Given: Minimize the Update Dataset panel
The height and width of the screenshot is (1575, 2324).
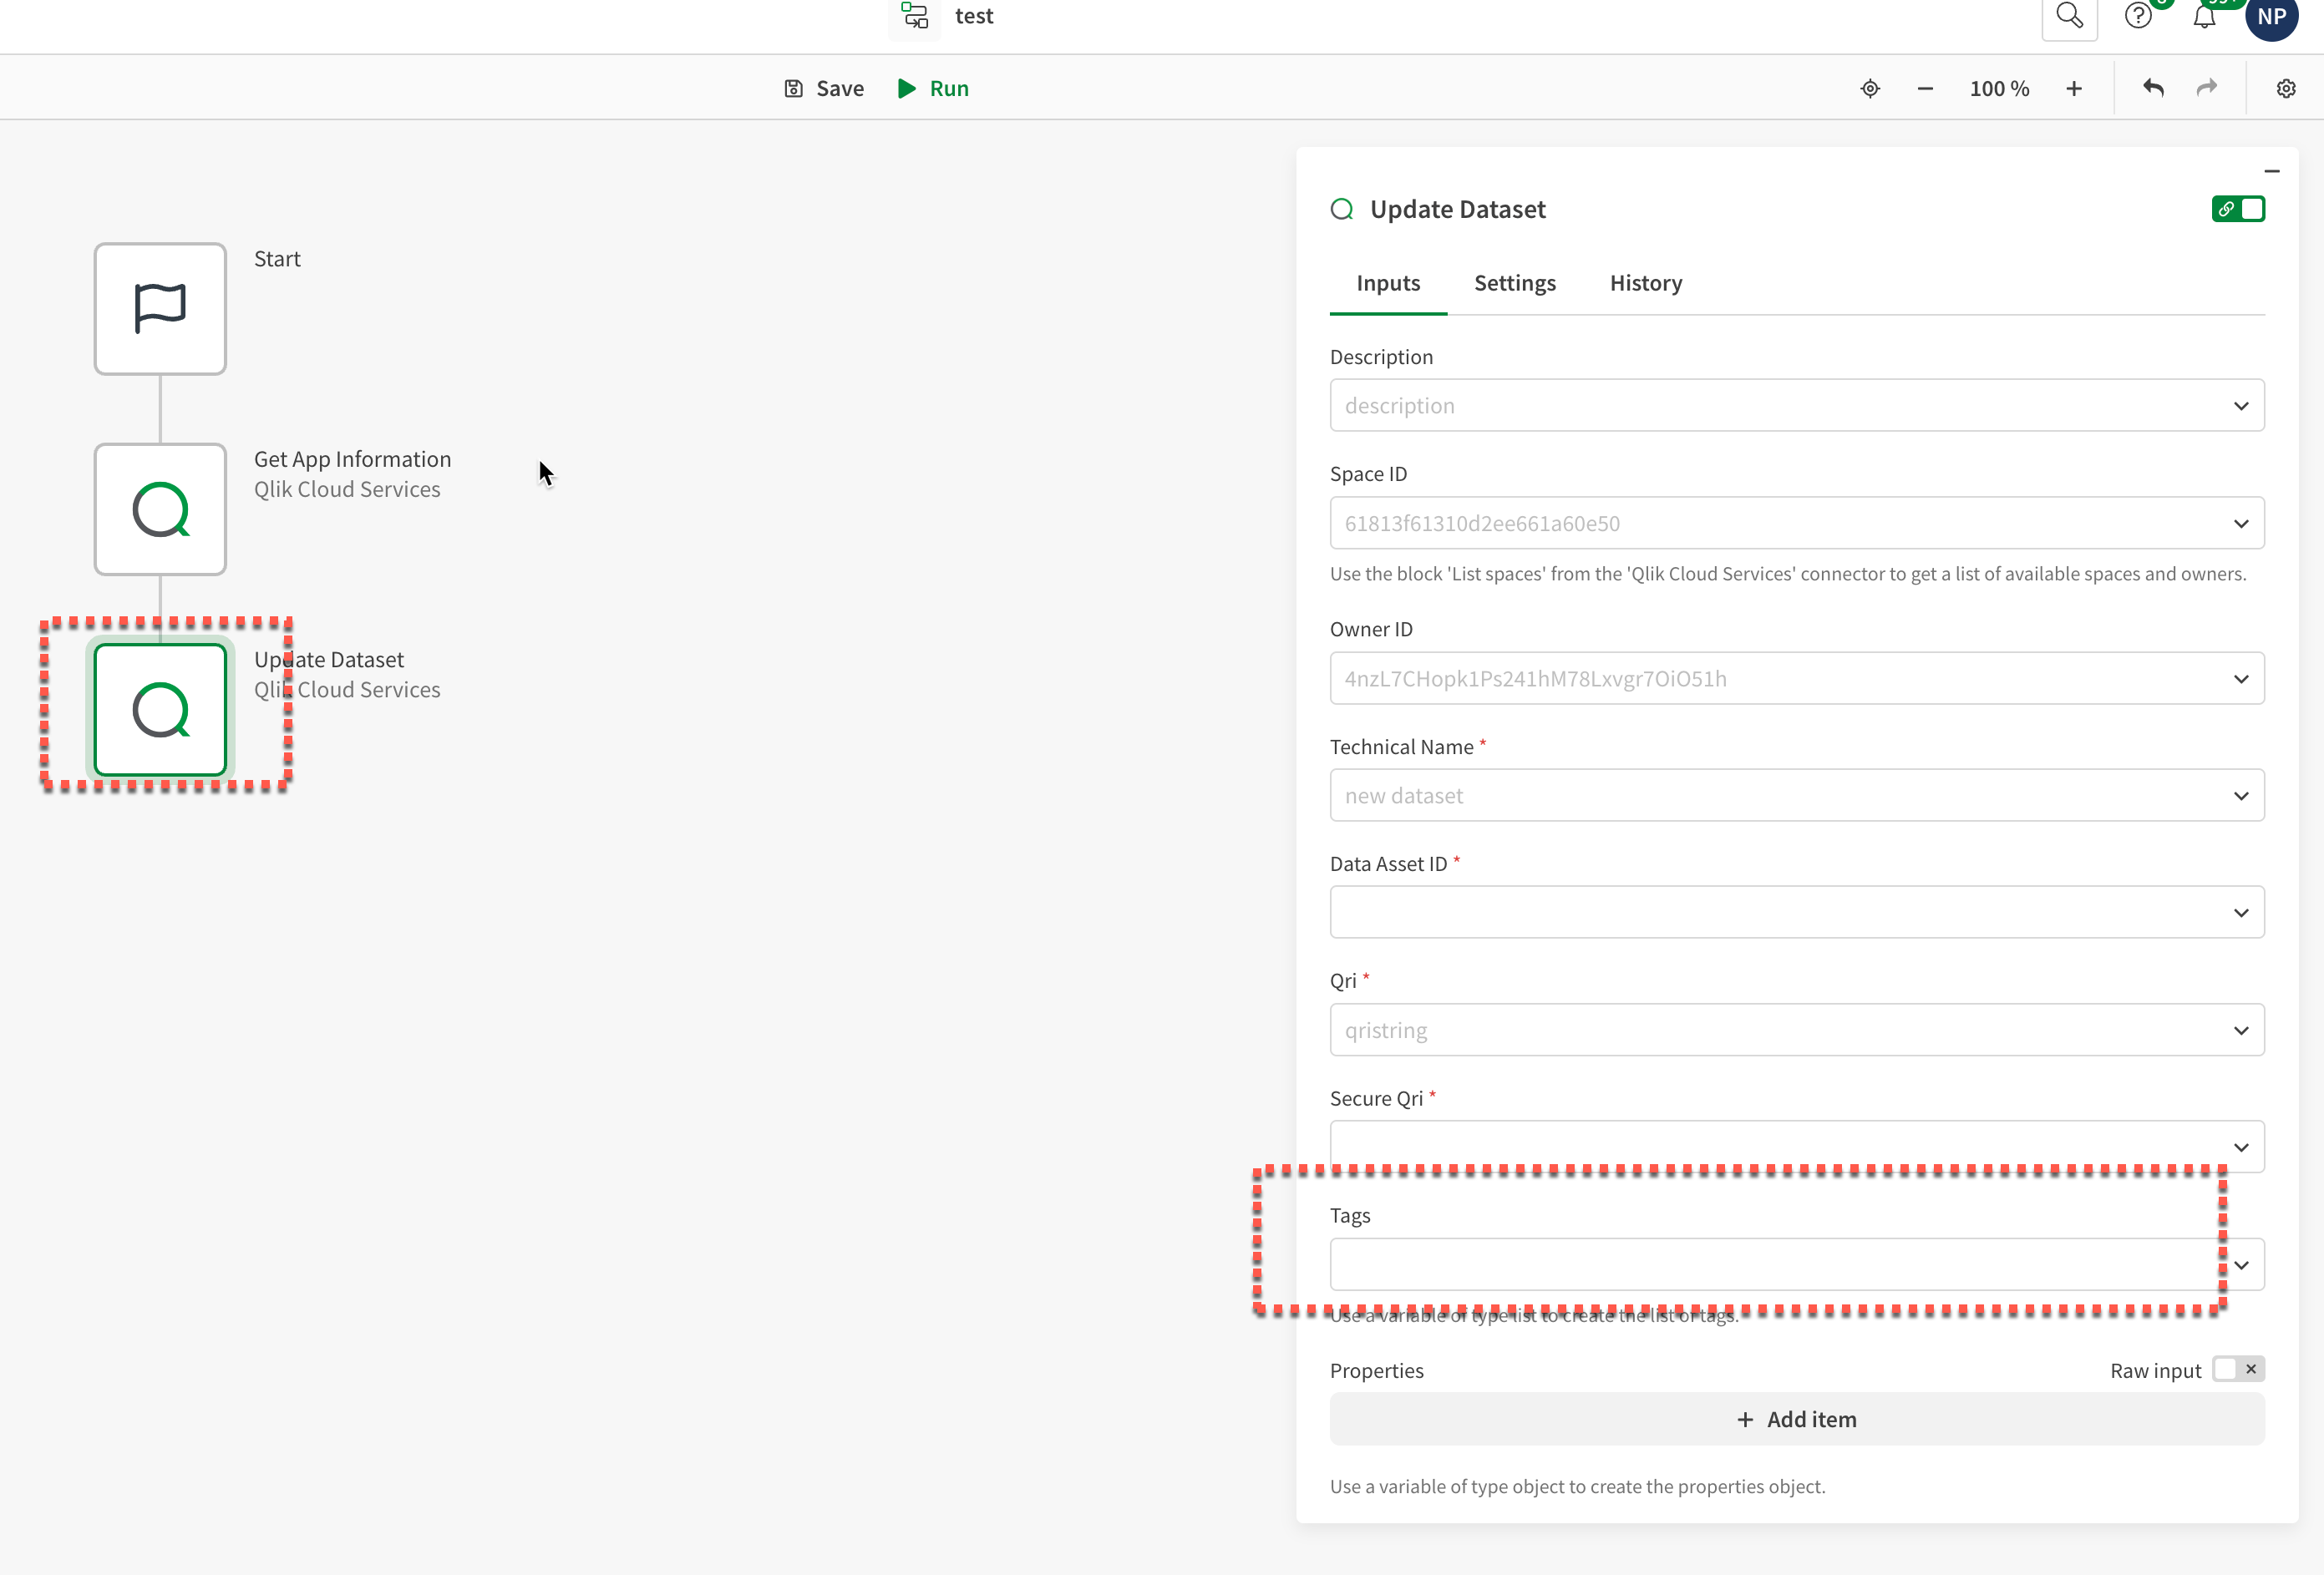Looking at the screenshot, I should tap(2272, 172).
